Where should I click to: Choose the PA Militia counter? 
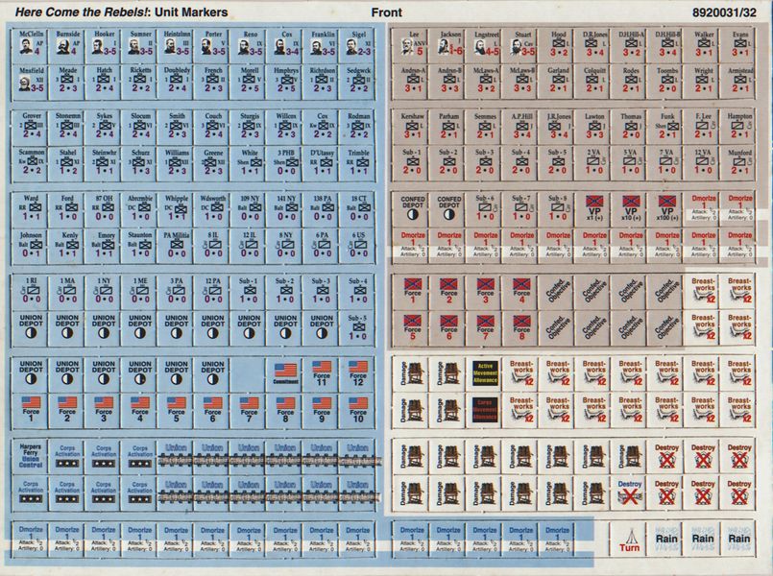[x=177, y=246]
